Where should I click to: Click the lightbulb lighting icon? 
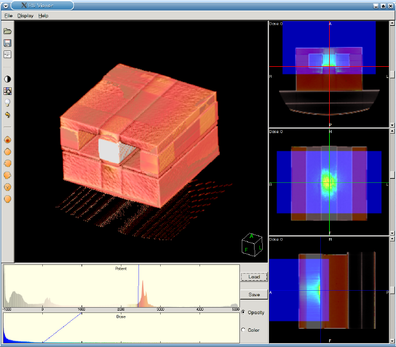[x=8, y=103]
